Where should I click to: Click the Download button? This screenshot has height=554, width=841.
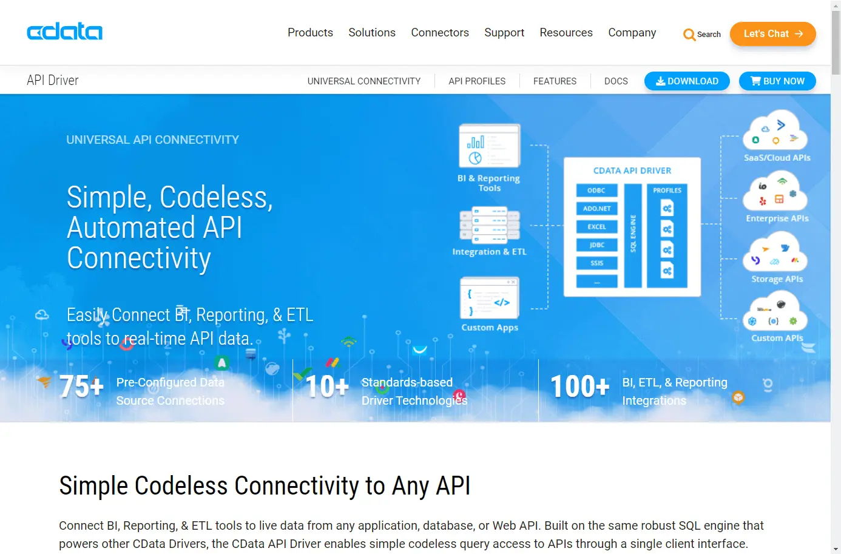pyautogui.click(x=687, y=81)
